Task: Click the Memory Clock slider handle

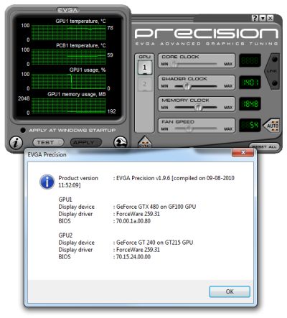Action: coord(198,108)
